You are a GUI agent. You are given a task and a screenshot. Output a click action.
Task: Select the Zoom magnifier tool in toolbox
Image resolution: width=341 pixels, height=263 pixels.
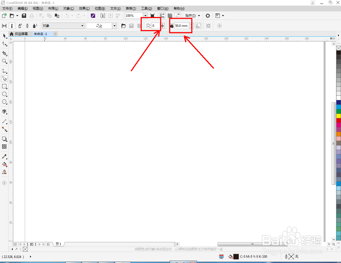pos(4,61)
